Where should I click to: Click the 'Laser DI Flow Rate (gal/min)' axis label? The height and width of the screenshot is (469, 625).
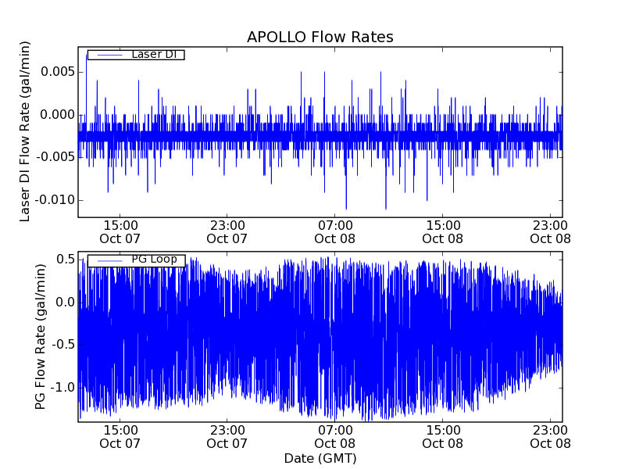pyautogui.click(x=25, y=131)
